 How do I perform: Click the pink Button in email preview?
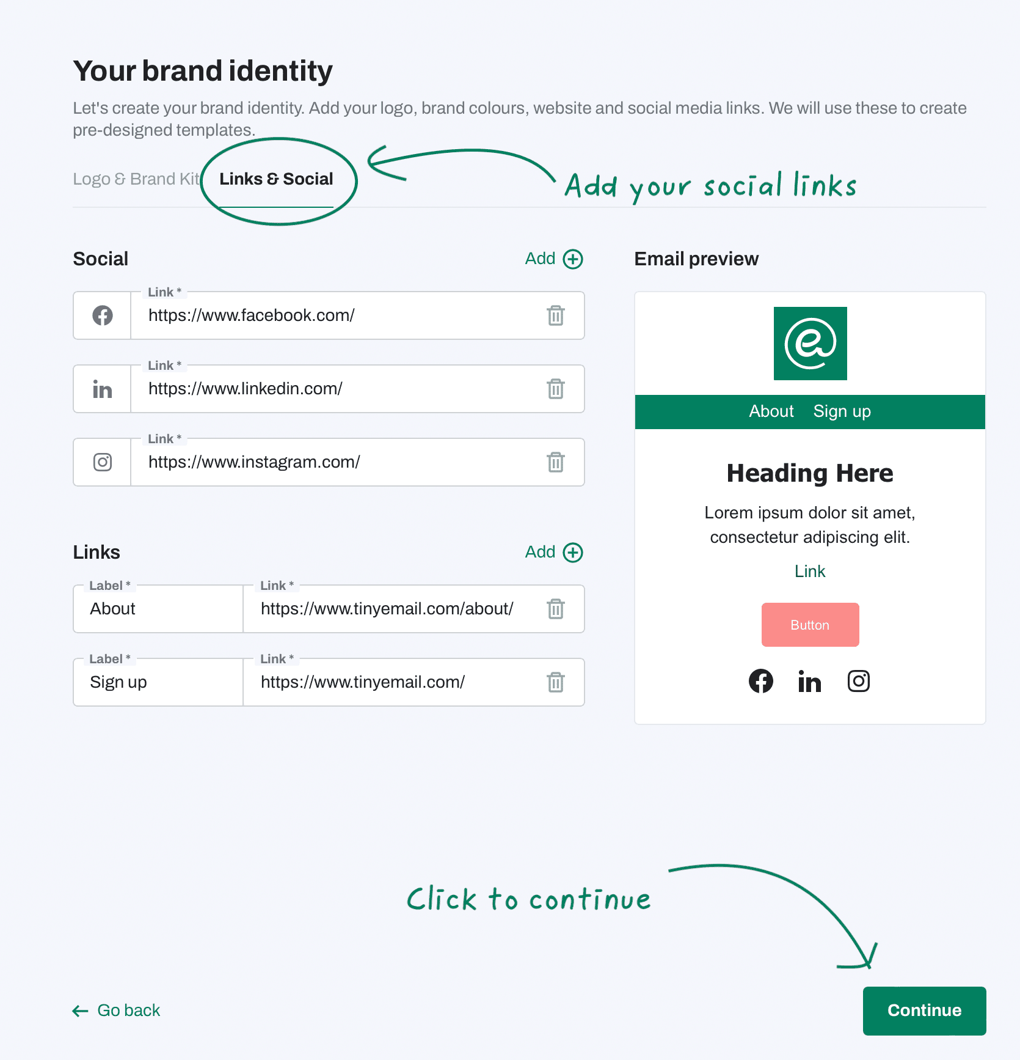[x=810, y=625]
